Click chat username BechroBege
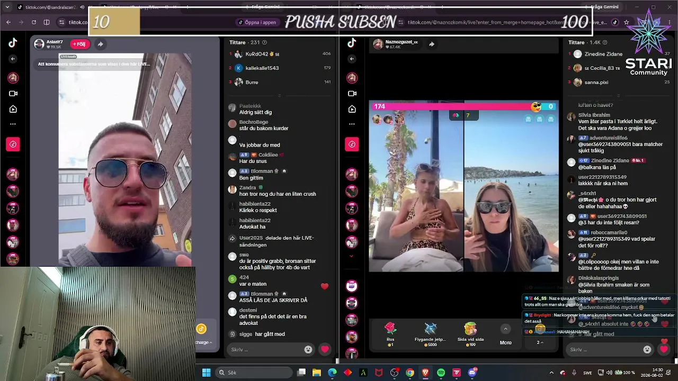This screenshot has width=678, height=381. tap(254, 122)
